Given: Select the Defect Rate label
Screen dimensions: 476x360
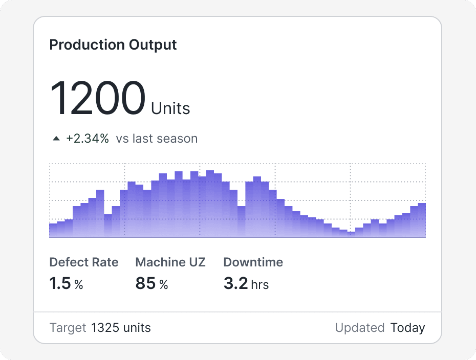Looking at the screenshot, I should (84, 262).
